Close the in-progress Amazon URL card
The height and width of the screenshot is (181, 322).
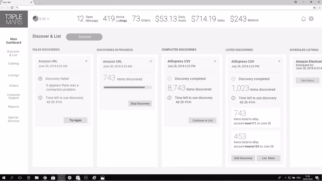click(x=151, y=61)
